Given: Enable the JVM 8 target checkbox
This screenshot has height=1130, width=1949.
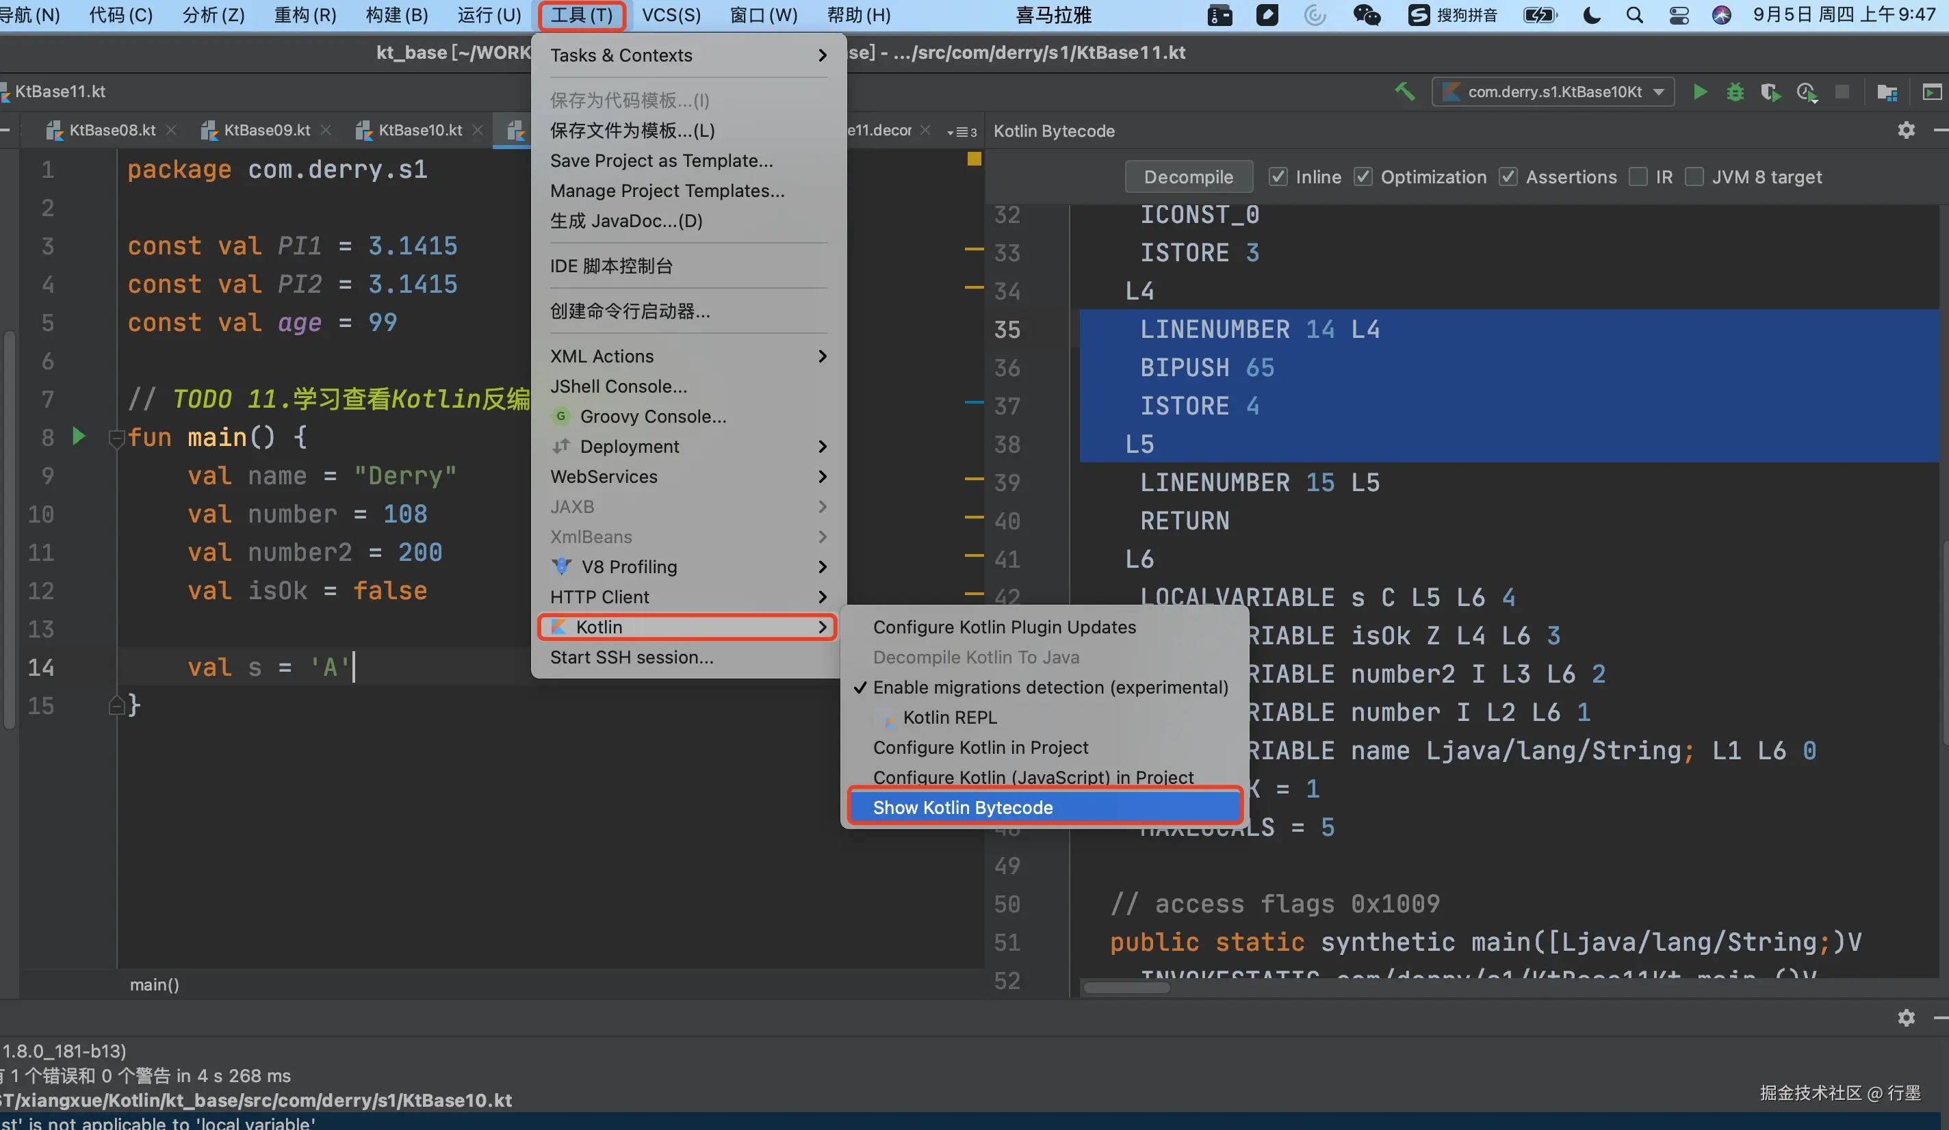Looking at the screenshot, I should coord(1694,177).
